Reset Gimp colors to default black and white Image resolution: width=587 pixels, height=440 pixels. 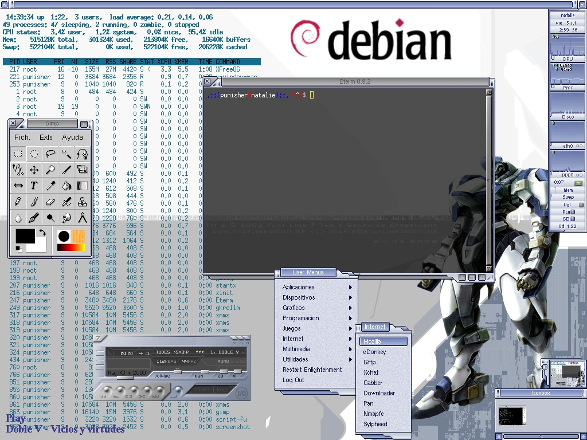point(18,249)
